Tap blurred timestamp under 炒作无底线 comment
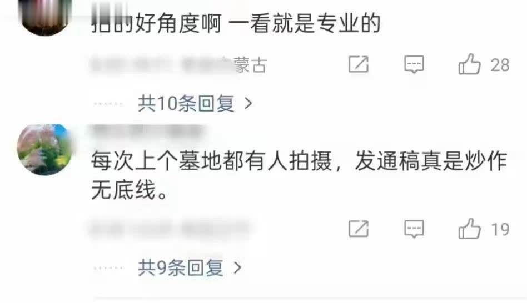Image resolution: width=527 pixels, height=303 pixels. pyautogui.click(x=170, y=229)
